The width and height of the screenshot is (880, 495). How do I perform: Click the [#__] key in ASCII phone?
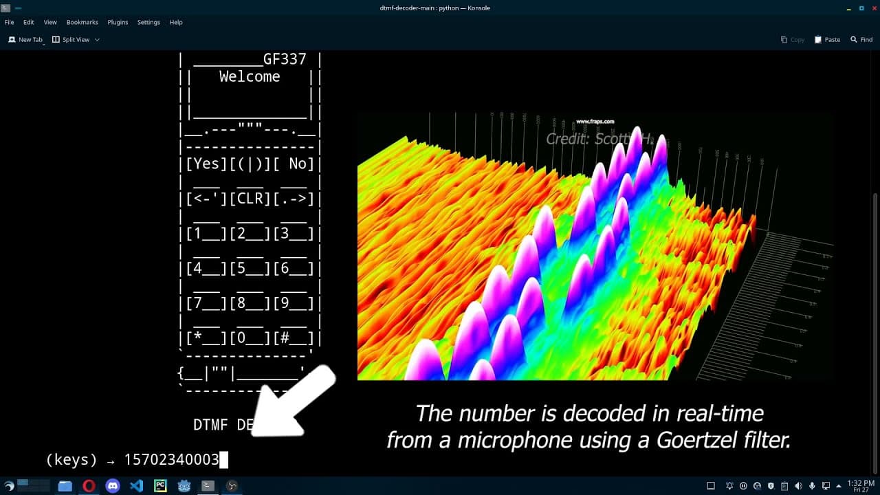pos(293,339)
